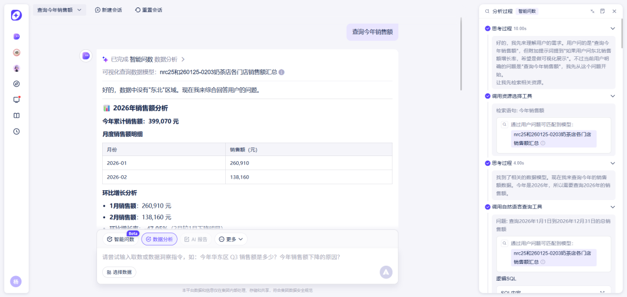Viewport: 627px width, 297px height.
Task: Click the 智能问数 tag in analysis panel
Action: 527,11
